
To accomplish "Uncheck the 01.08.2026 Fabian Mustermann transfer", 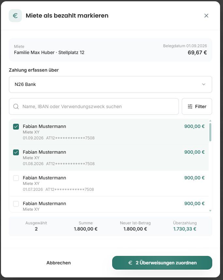I will (16, 152).
